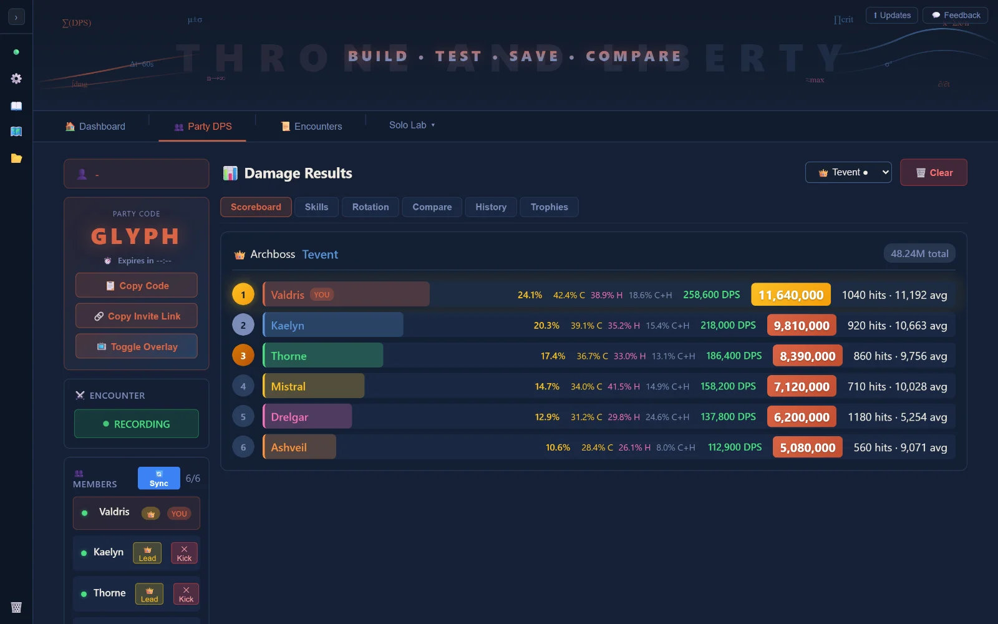The image size is (998, 624).
Task: Click the gold rank 1 medal
Action: (243, 295)
